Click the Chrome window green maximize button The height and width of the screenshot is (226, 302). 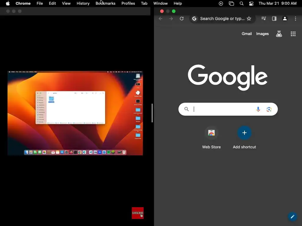pos(174,11)
